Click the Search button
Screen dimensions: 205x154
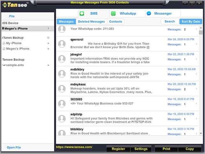pyautogui.click(x=170, y=22)
